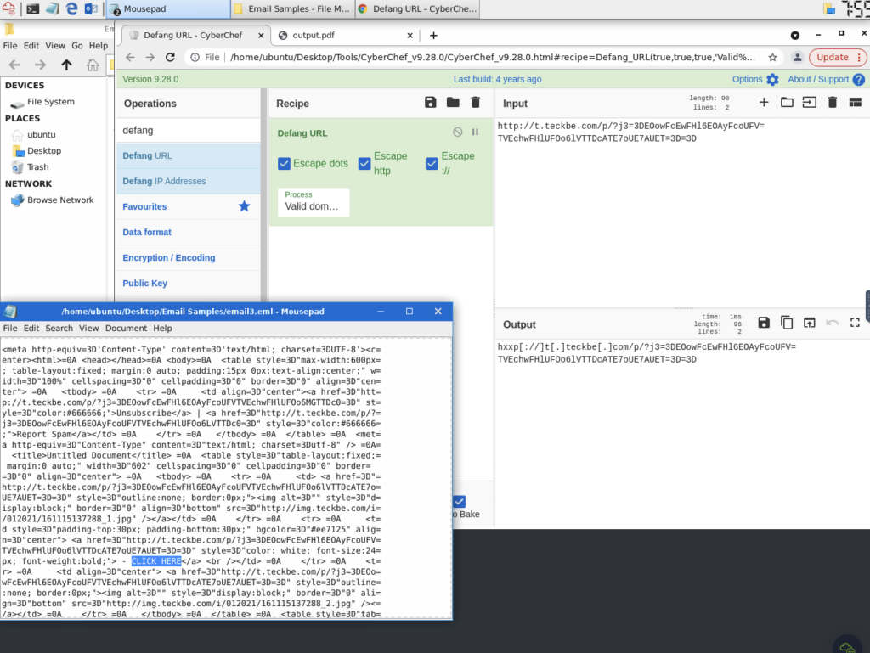Launch terminal from the top panel
The image size is (870, 653).
click(x=33, y=8)
